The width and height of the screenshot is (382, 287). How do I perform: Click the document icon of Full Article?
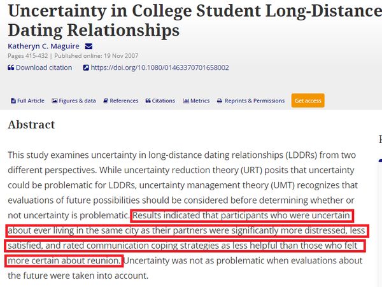click(13, 101)
